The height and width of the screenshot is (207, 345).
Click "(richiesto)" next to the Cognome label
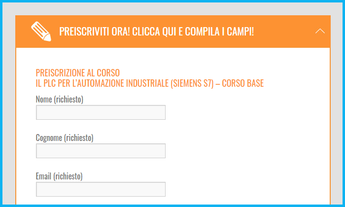click(79, 138)
